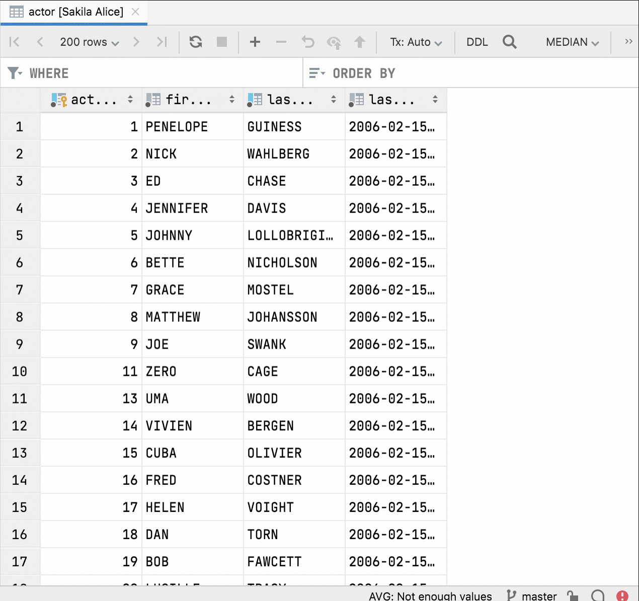Click the Reload Page refresh icon
Viewport: 639px width, 601px height.
[x=196, y=42]
